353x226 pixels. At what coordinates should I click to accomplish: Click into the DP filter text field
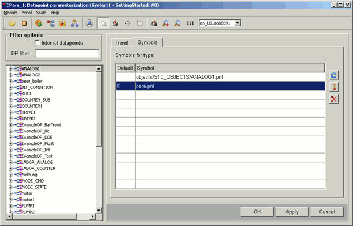click(67, 54)
